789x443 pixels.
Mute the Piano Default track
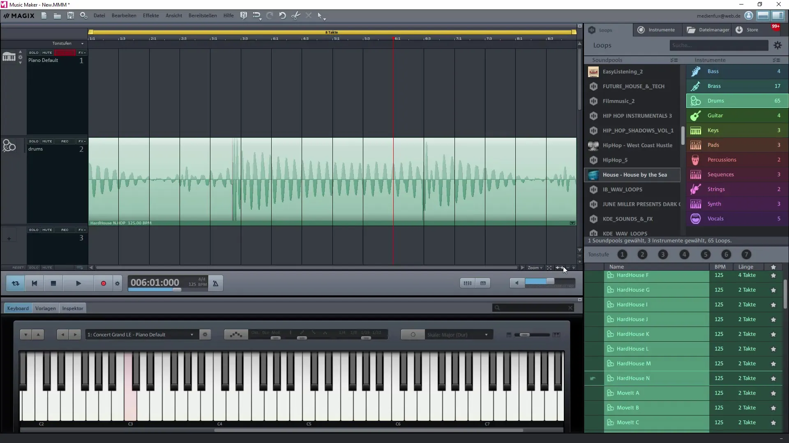tap(47, 53)
